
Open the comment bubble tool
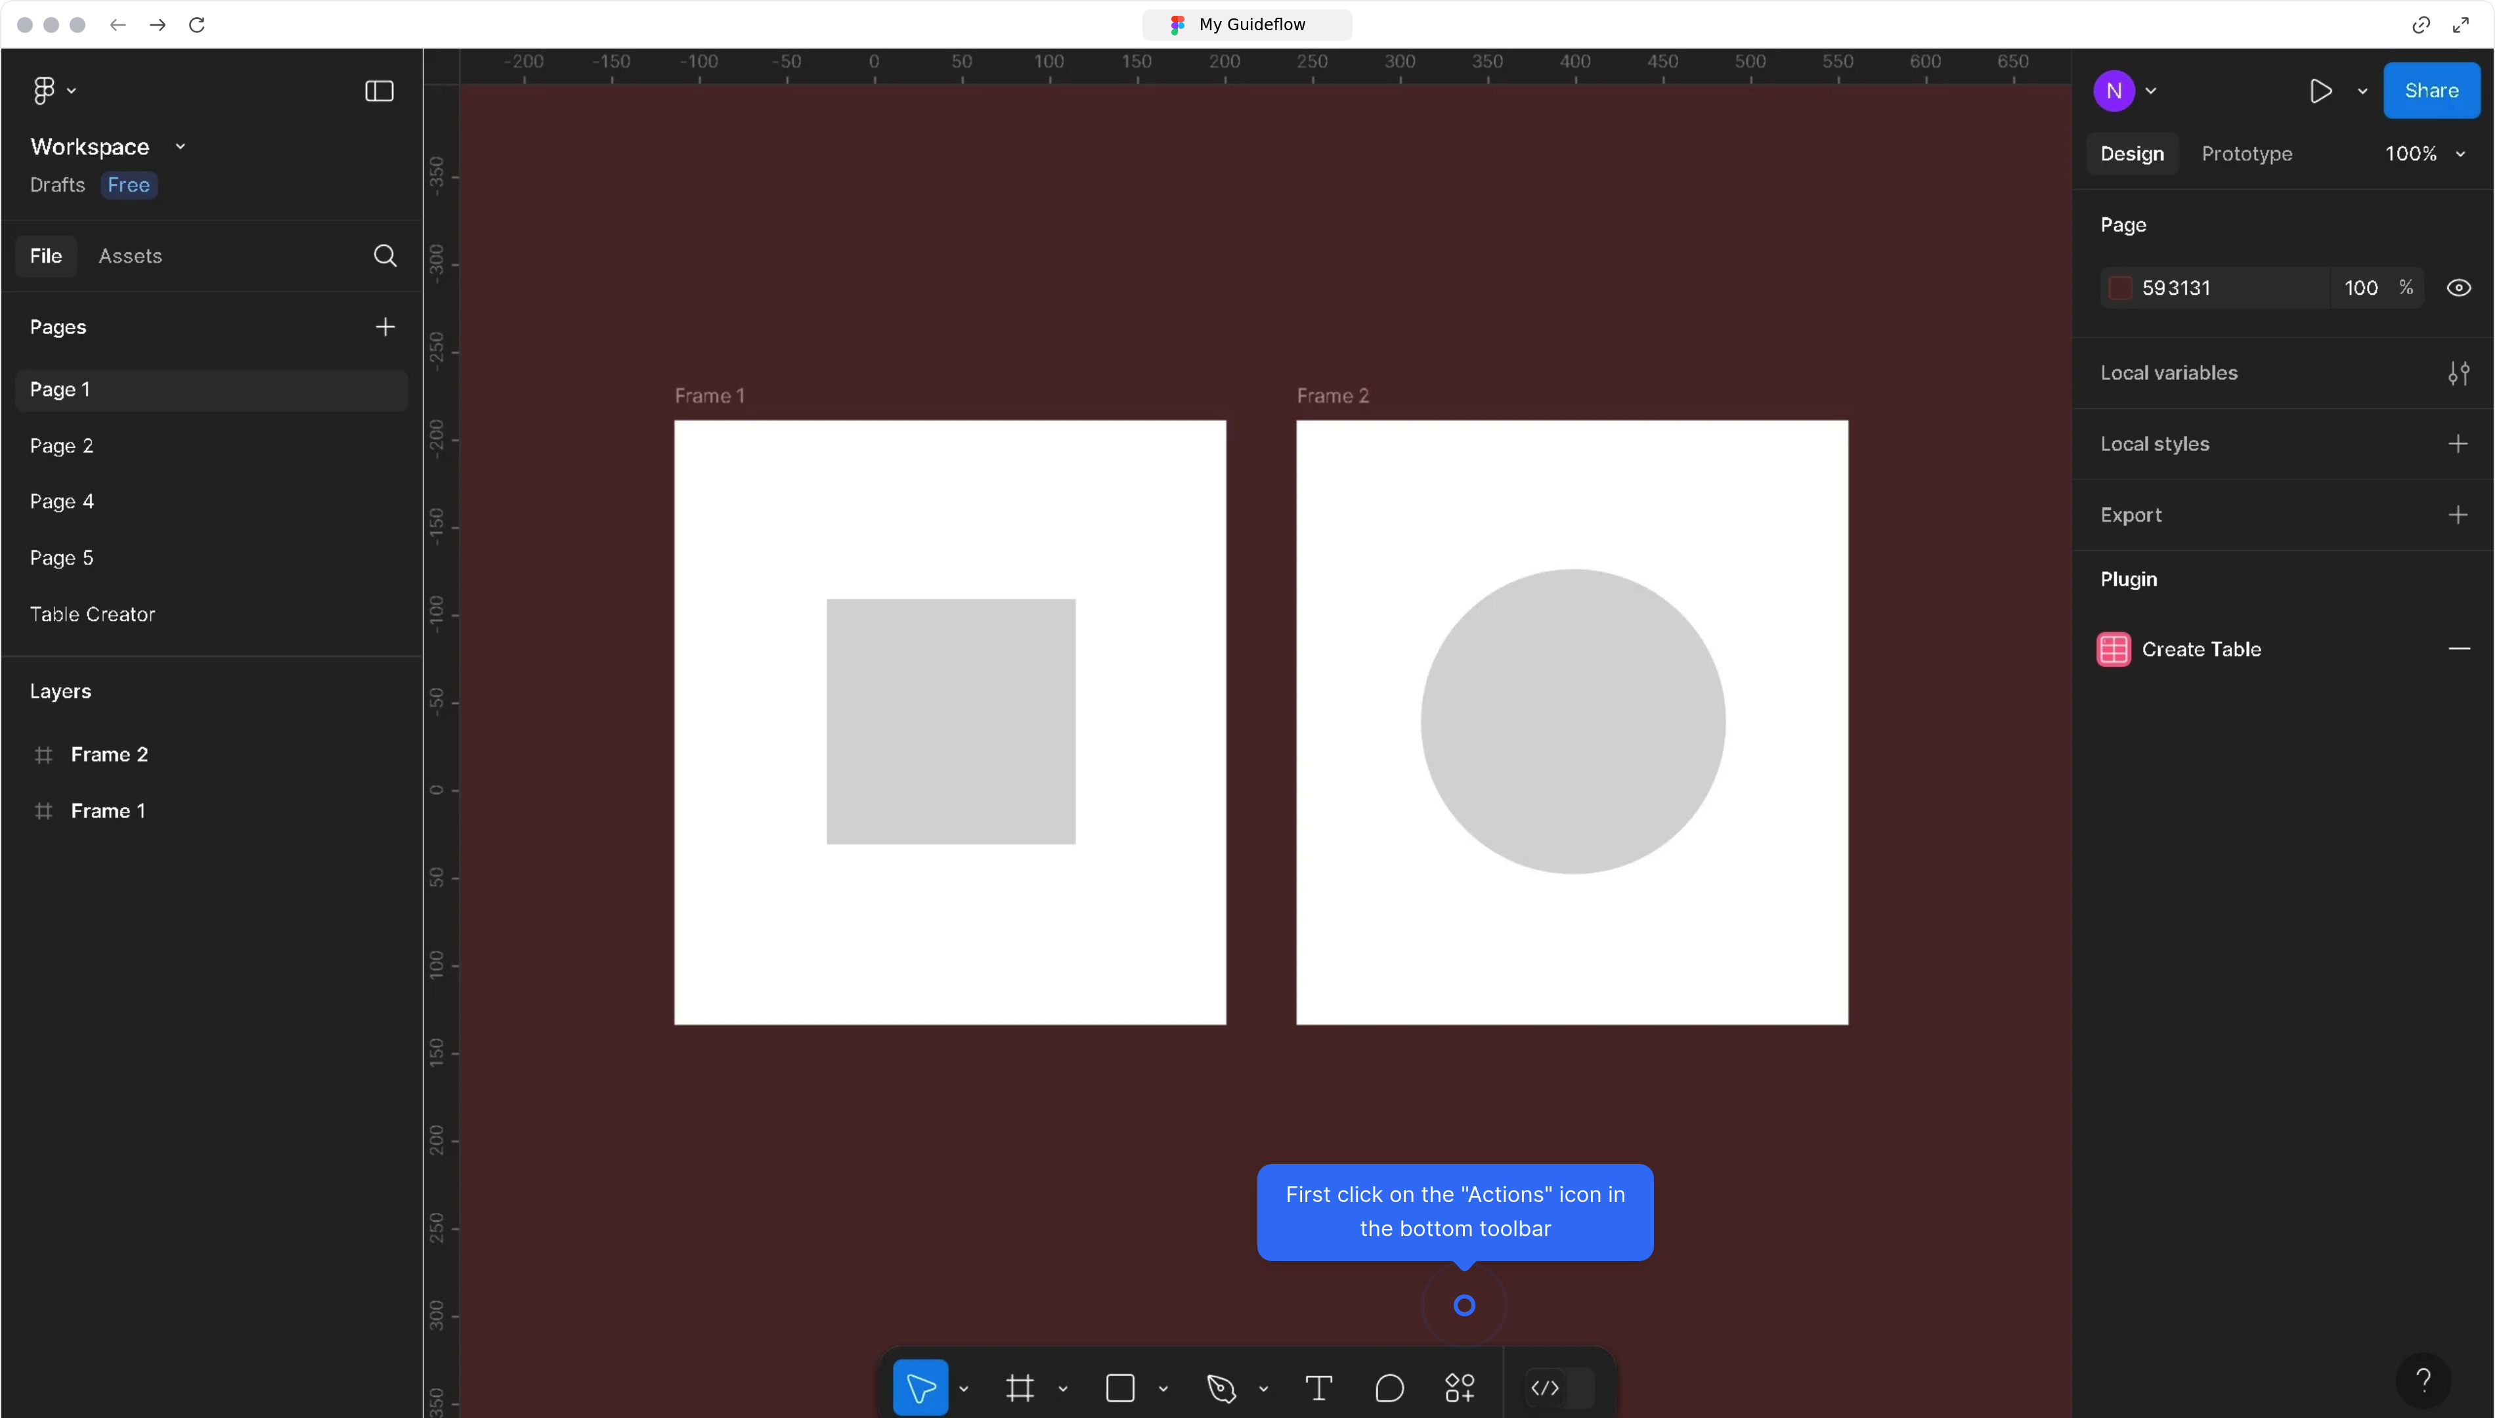(x=1390, y=1387)
